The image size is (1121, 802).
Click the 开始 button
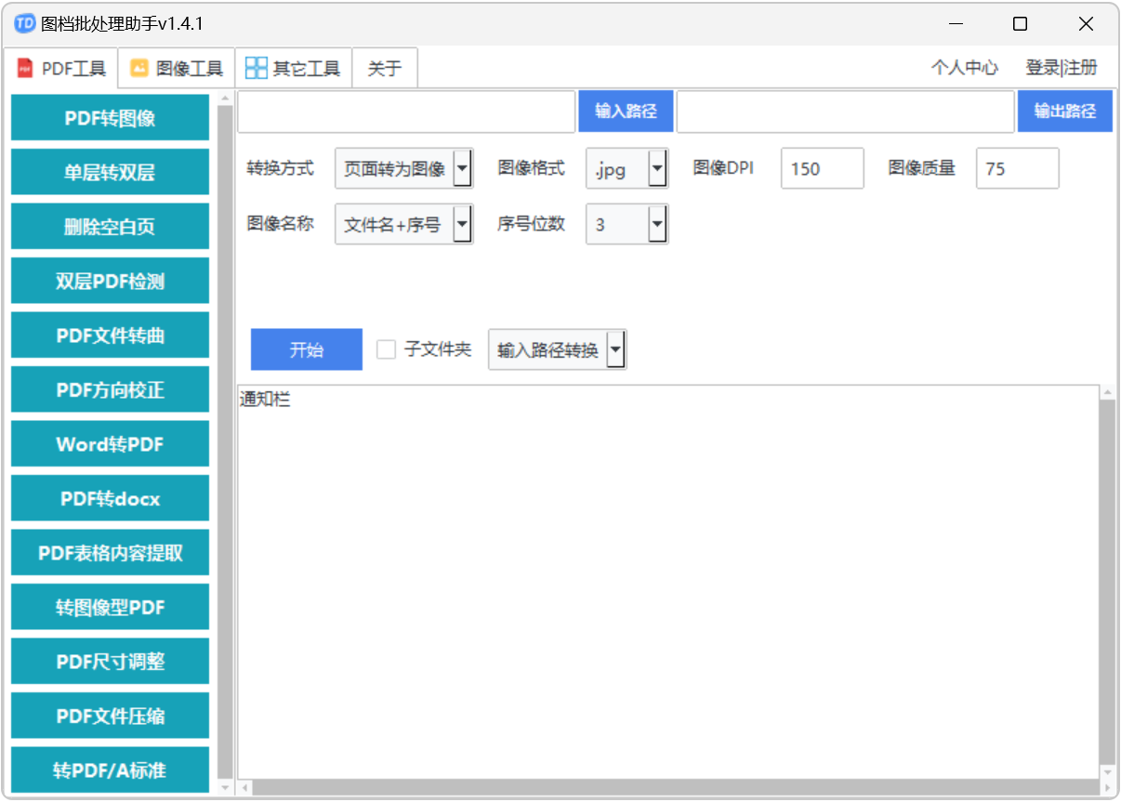[x=307, y=349]
